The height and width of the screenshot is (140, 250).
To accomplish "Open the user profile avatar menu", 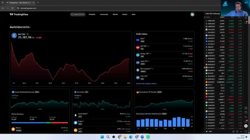I will (x=193, y=14).
